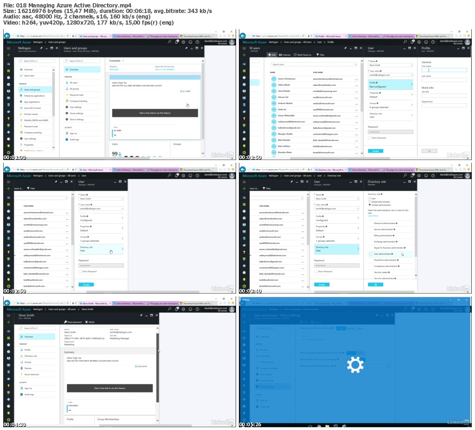Image resolution: width=475 pixels, height=430 pixels.
Task: Click feedback smiley in the 00:01:00 frame header
Action: pos(190,42)
